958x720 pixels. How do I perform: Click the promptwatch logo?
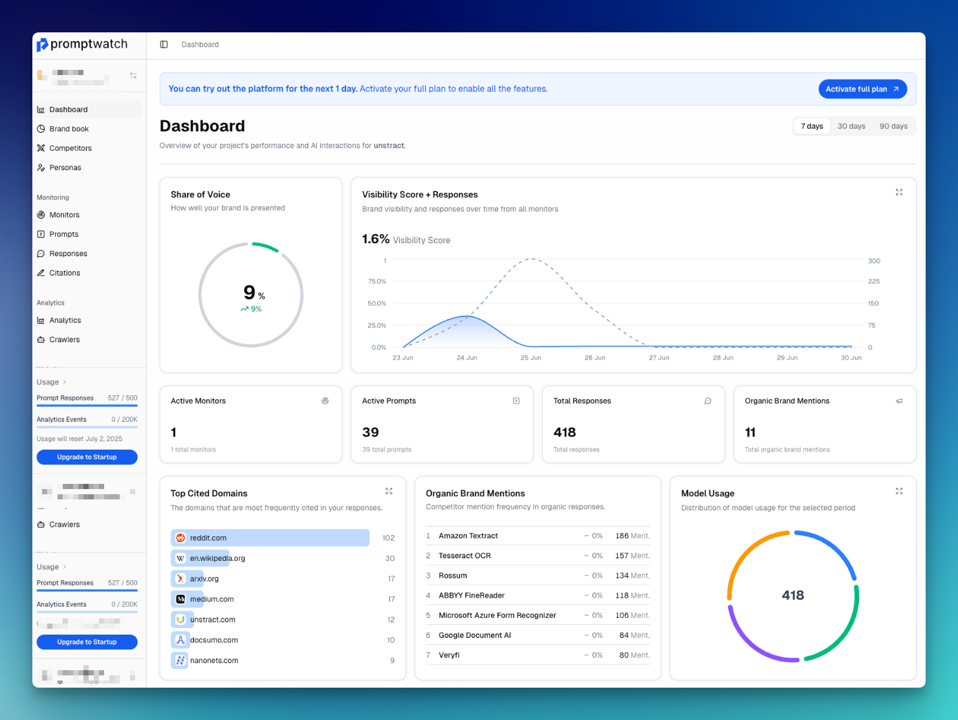pos(82,44)
